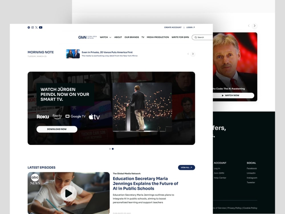Click LinkedIn link in footer
Image resolution: width=285 pixels, height=214 pixels.
(x=251, y=173)
